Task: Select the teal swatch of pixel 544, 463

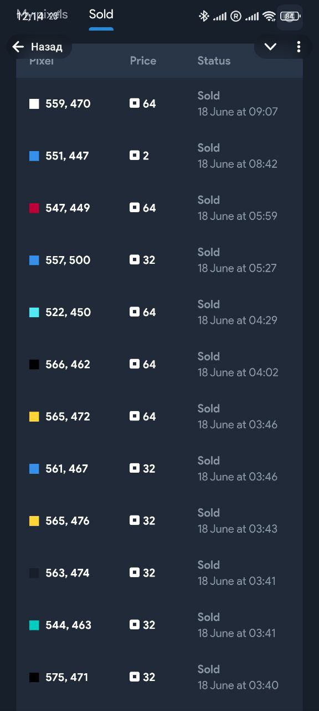Action: click(x=34, y=625)
